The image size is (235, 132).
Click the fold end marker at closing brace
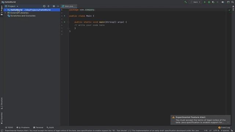click(68, 28)
